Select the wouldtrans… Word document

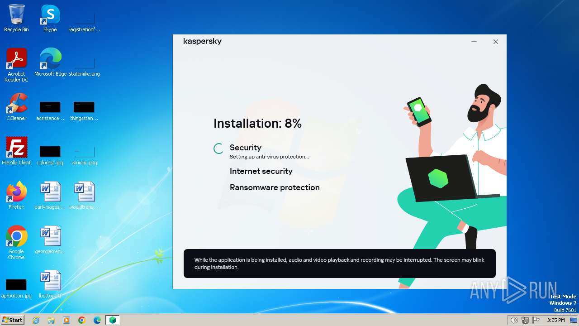pos(84,196)
